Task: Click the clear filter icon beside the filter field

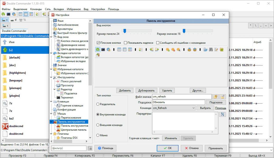Action: (x=90, y=148)
